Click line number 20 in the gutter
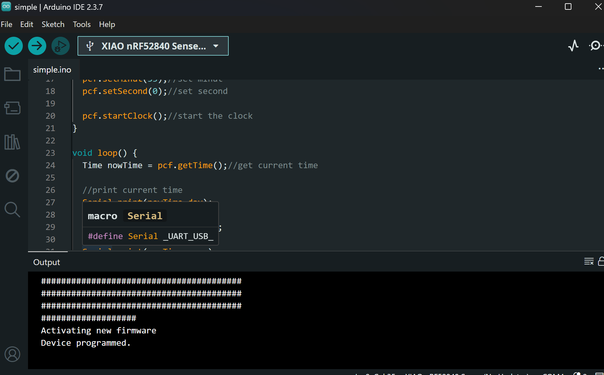The width and height of the screenshot is (604, 375). tap(50, 116)
